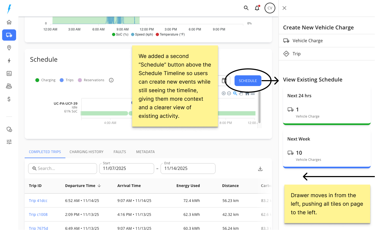Open notifications via the bell icon

tap(257, 8)
